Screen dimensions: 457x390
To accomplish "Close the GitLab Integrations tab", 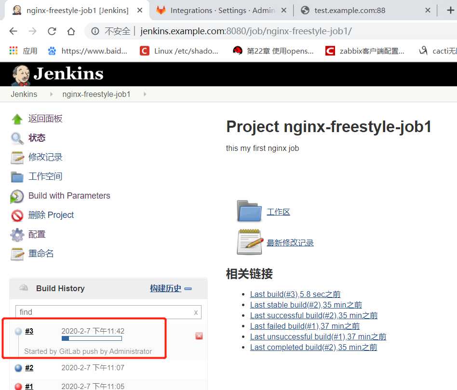I will [x=283, y=11].
